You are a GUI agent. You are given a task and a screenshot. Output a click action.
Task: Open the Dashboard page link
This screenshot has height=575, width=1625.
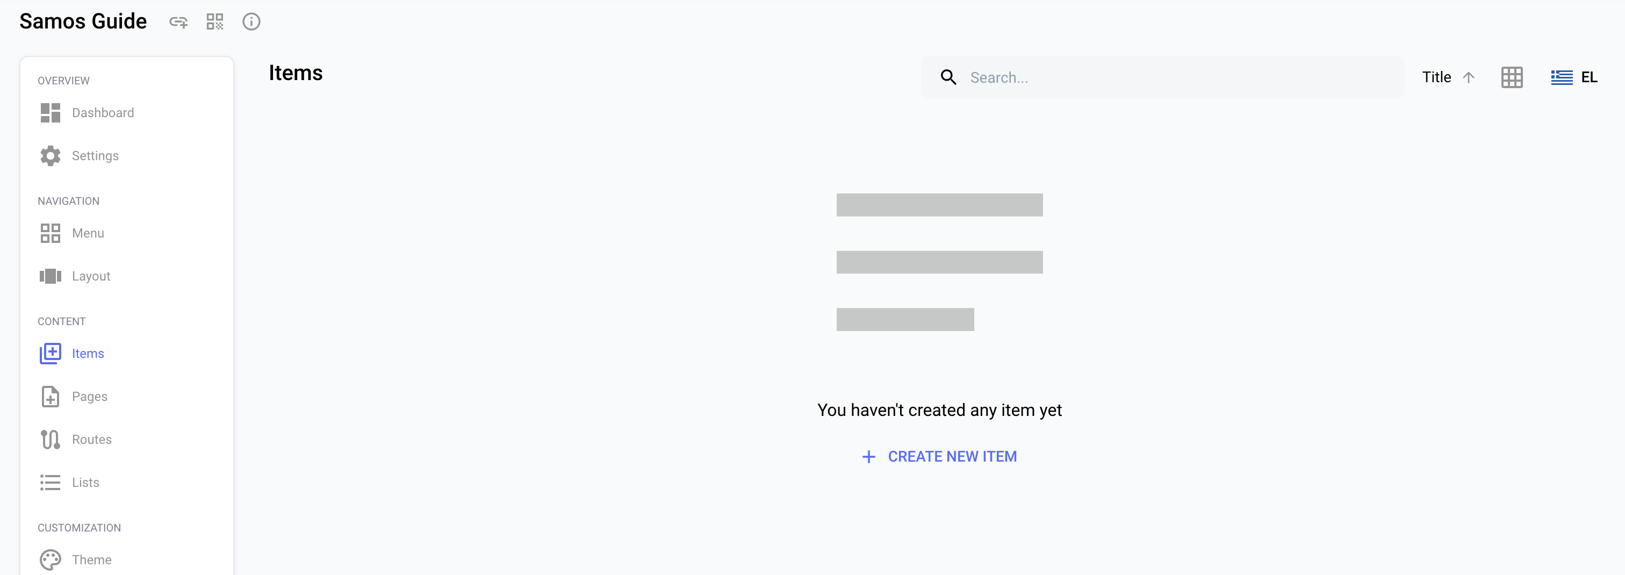tap(103, 112)
